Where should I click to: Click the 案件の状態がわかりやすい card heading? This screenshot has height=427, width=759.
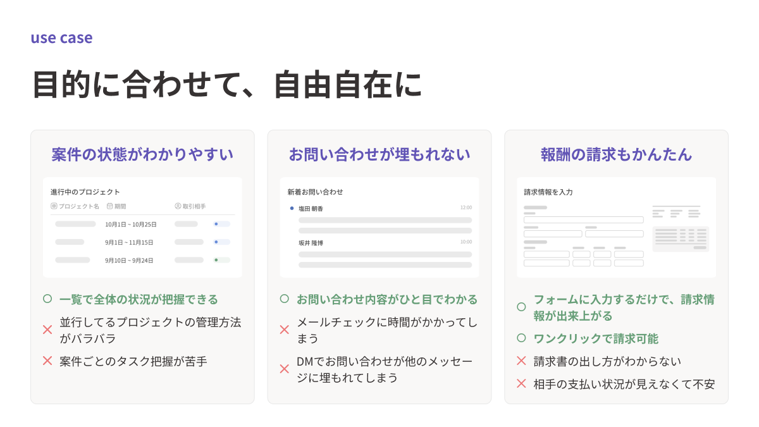click(x=142, y=154)
